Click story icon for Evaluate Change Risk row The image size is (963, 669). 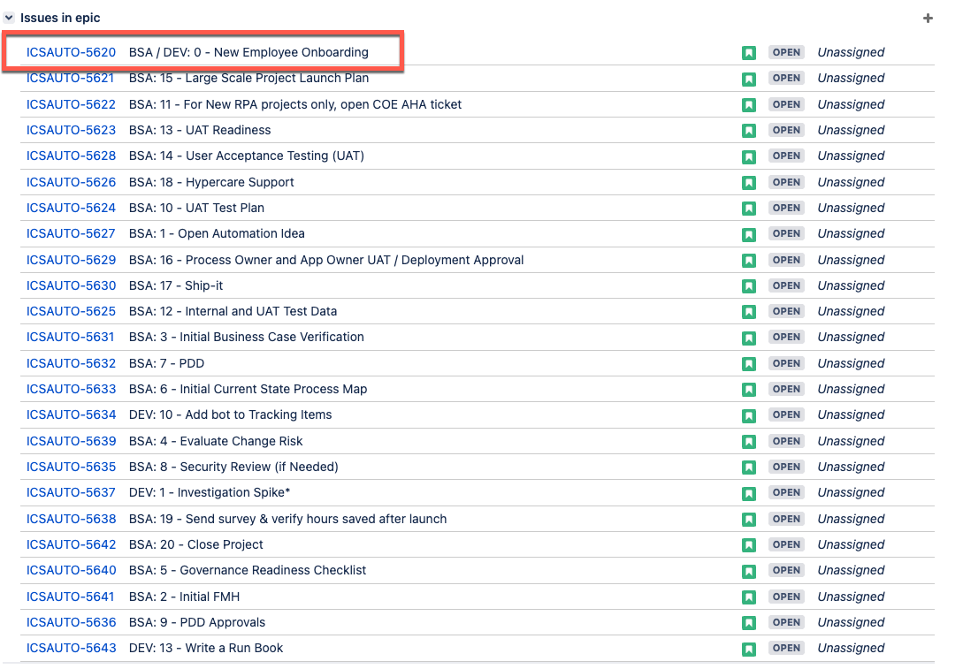pyautogui.click(x=749, y=442)
